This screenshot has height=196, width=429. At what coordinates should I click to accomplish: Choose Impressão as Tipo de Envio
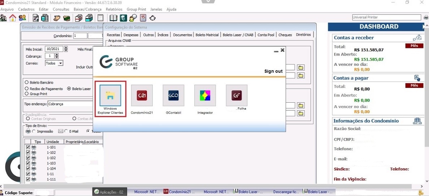click(34, 131)
